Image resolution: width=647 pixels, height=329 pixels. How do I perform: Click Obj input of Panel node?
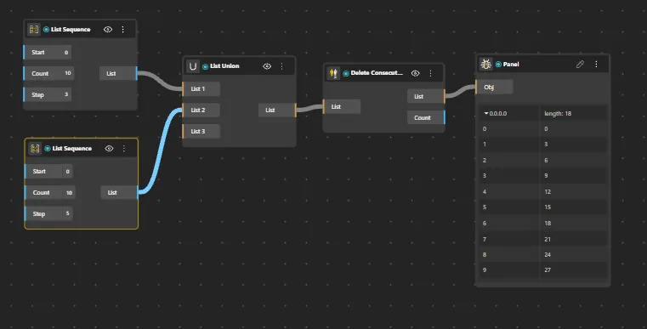click(x=494, y=87)
